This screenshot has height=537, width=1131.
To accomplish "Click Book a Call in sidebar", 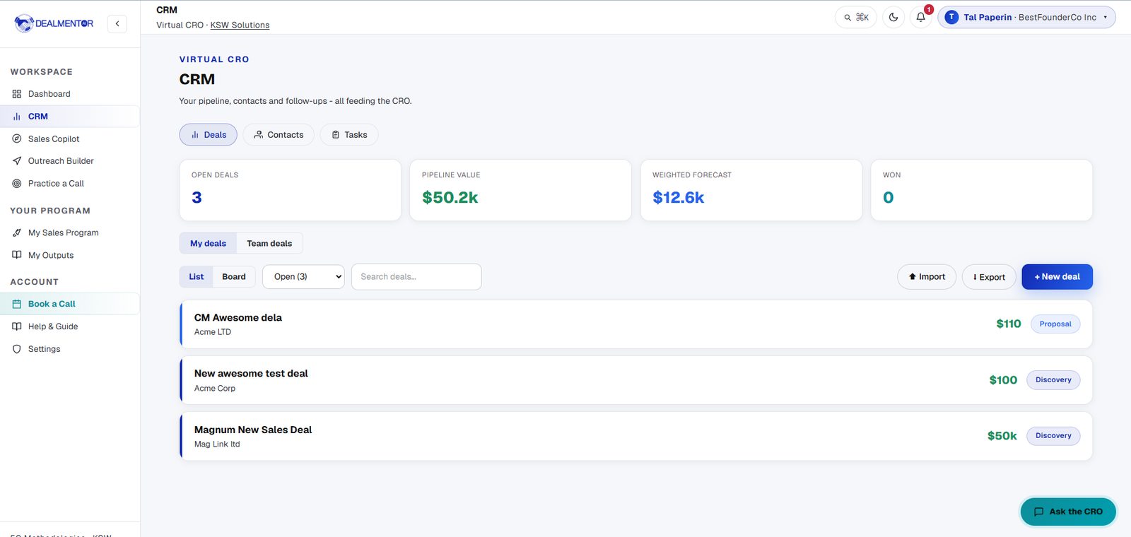I will [69, 304].
